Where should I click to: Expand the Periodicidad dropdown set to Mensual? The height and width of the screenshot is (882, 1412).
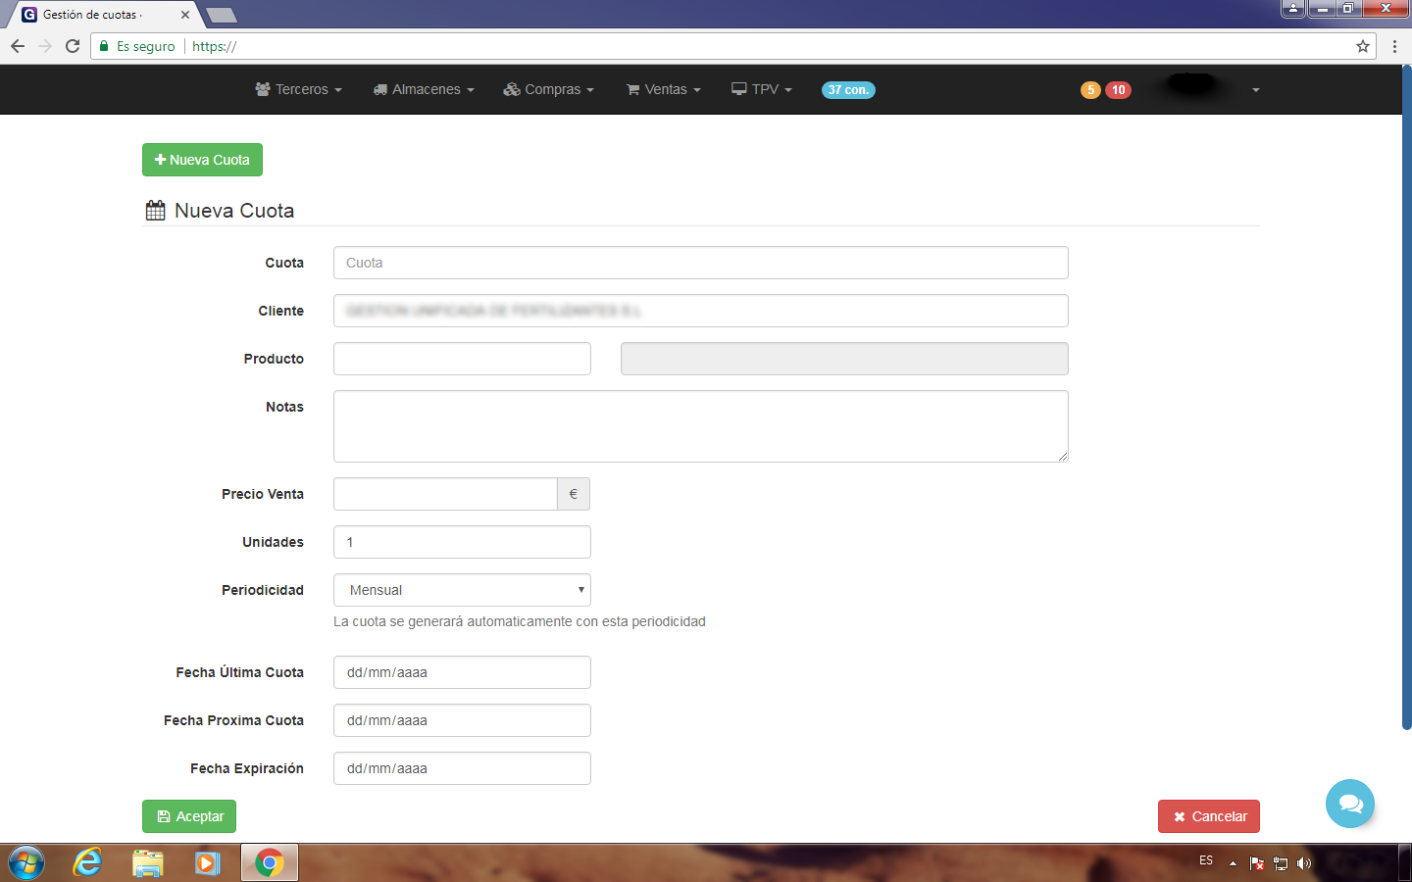(x=462, y=590)
